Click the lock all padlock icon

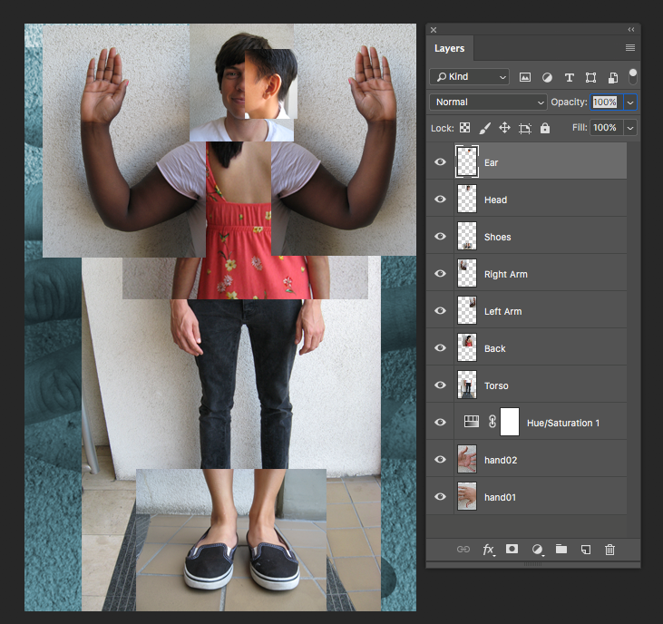pos(545,128)
